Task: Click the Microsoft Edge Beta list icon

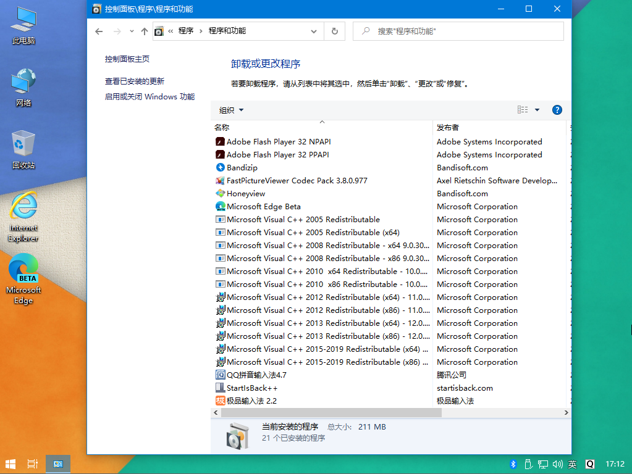Action: click(220, 207)
